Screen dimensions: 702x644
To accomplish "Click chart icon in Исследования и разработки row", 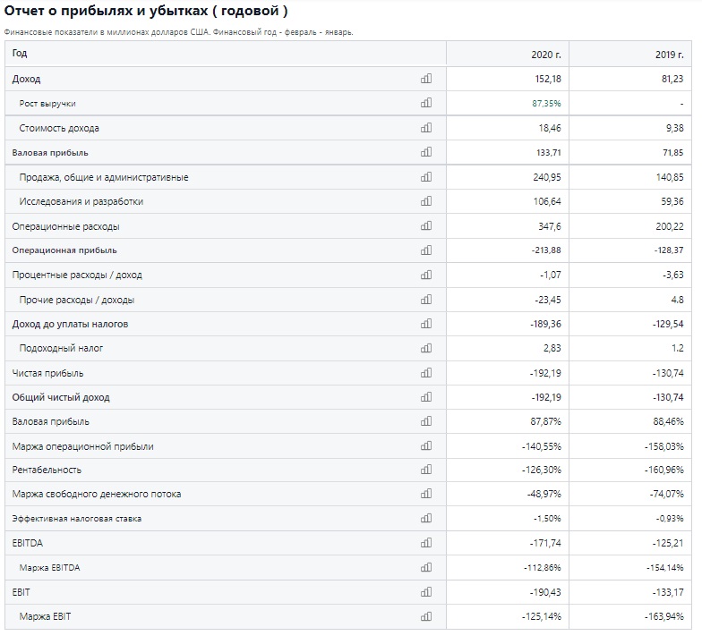I will point(426,201).
